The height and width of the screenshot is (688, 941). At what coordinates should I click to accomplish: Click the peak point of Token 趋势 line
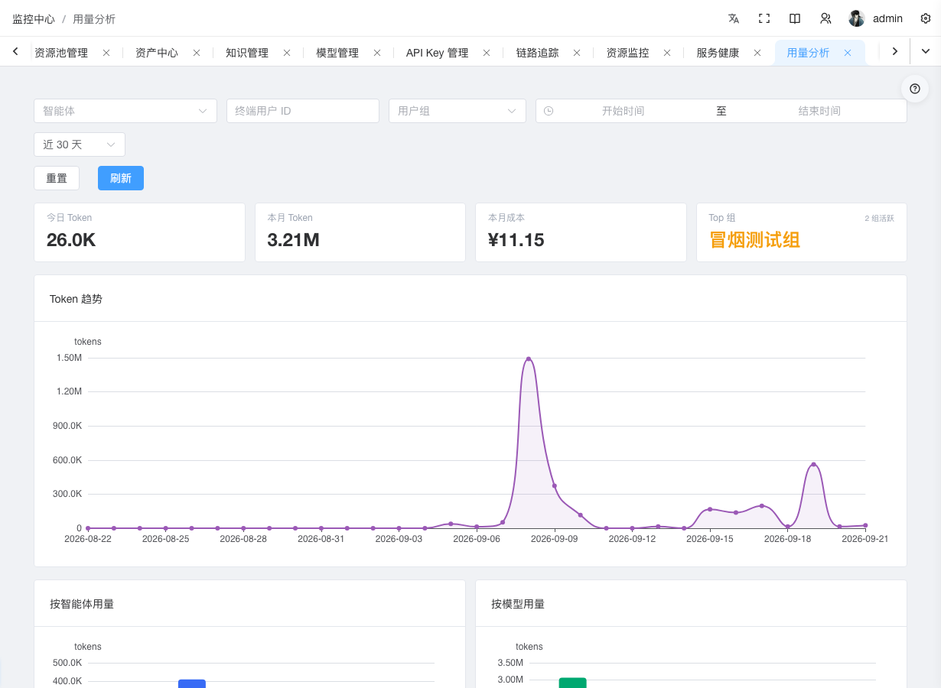(x=529, y=359)
